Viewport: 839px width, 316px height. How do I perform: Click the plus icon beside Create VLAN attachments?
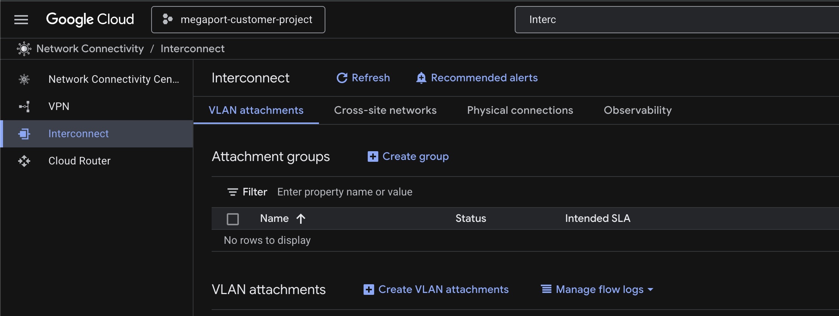368,290
